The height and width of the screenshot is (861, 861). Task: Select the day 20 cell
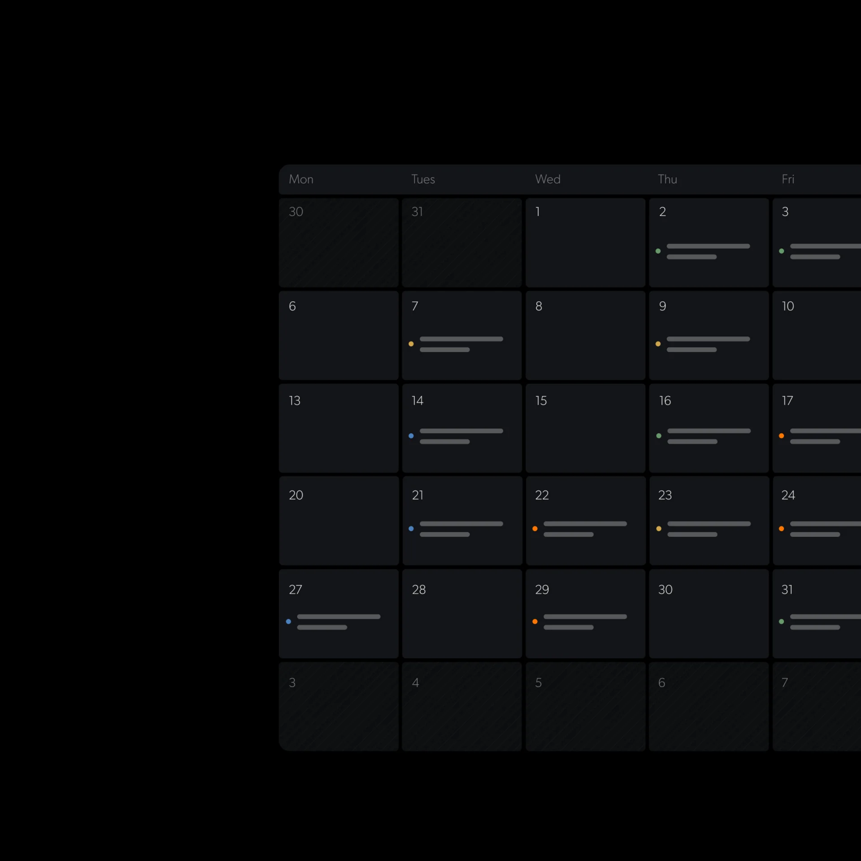click(x=339, y=521)
